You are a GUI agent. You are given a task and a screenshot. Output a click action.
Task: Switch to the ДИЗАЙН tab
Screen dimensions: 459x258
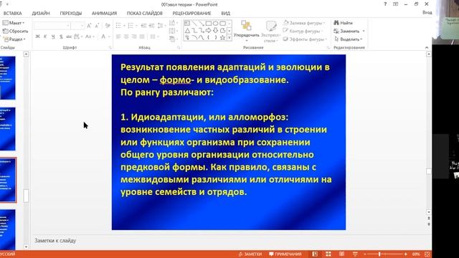tap(41, 14)
